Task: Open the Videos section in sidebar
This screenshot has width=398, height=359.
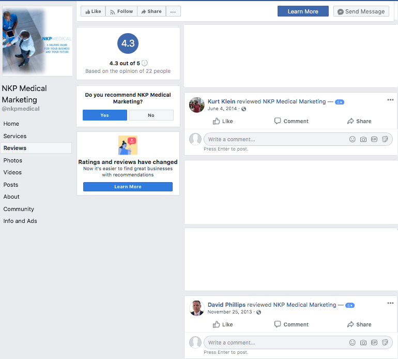Action: [x=12, y=172]
